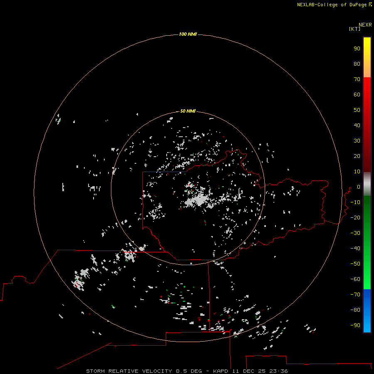Click the Storm Relative Velocity caption at bottom

tap(187, 371)
